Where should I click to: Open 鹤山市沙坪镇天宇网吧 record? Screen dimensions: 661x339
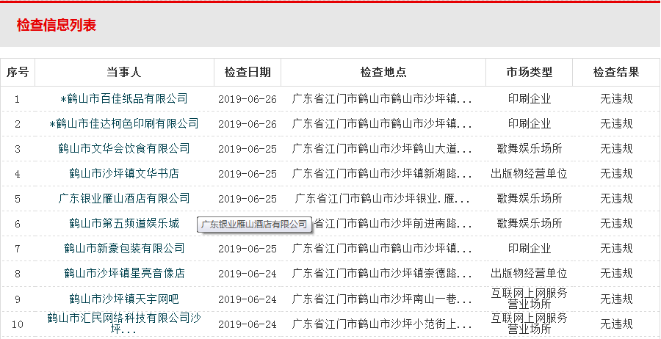click(124, 299)
